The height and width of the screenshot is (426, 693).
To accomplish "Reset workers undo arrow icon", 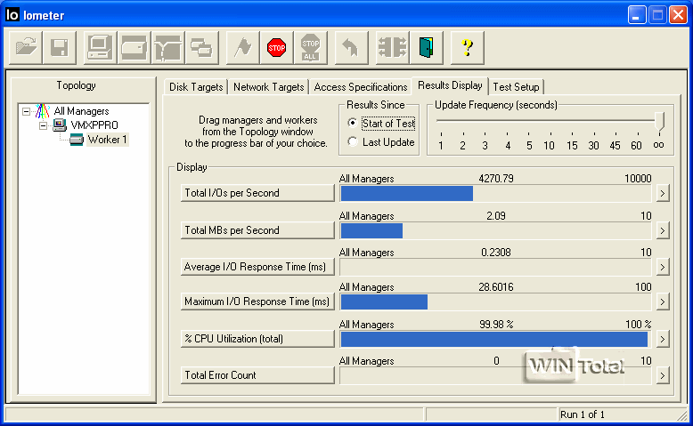I will pyautogui.click(x=351, y=47).
